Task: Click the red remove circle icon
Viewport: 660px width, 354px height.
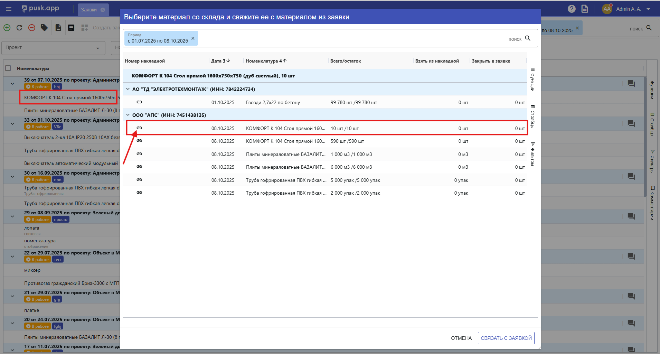Action: pos(32,28)
